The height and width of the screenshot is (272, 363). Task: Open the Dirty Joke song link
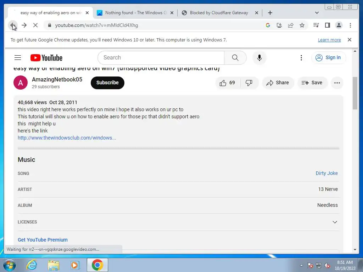[326, 173]
